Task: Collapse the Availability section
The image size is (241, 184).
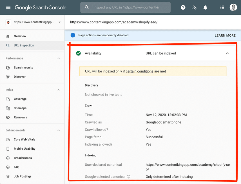Action: 227,53
